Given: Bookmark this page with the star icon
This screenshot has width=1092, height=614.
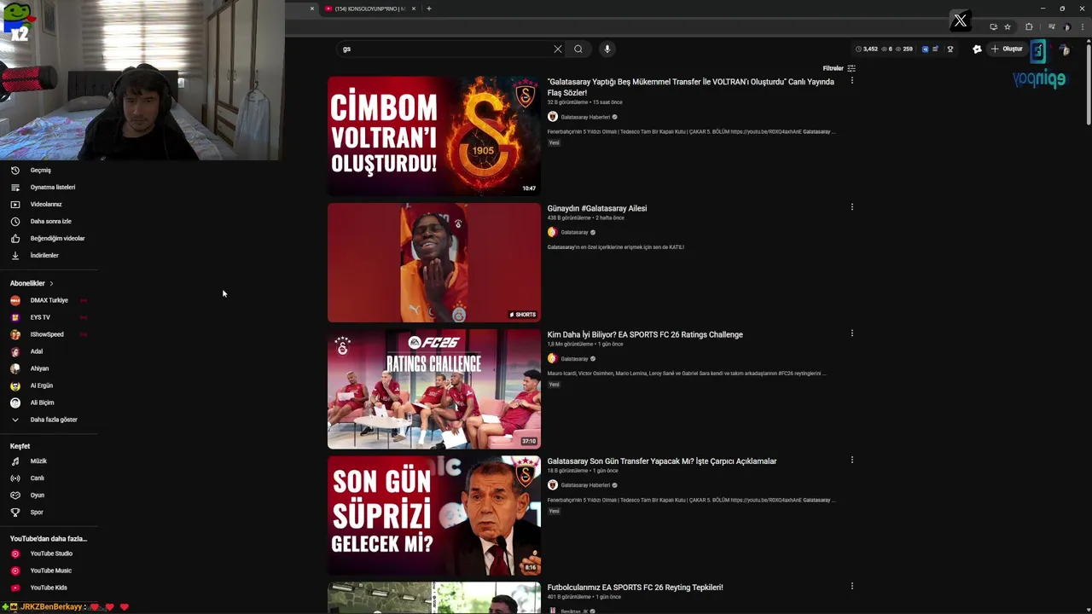Looking at the screenshot, I should pos(1008,26).
